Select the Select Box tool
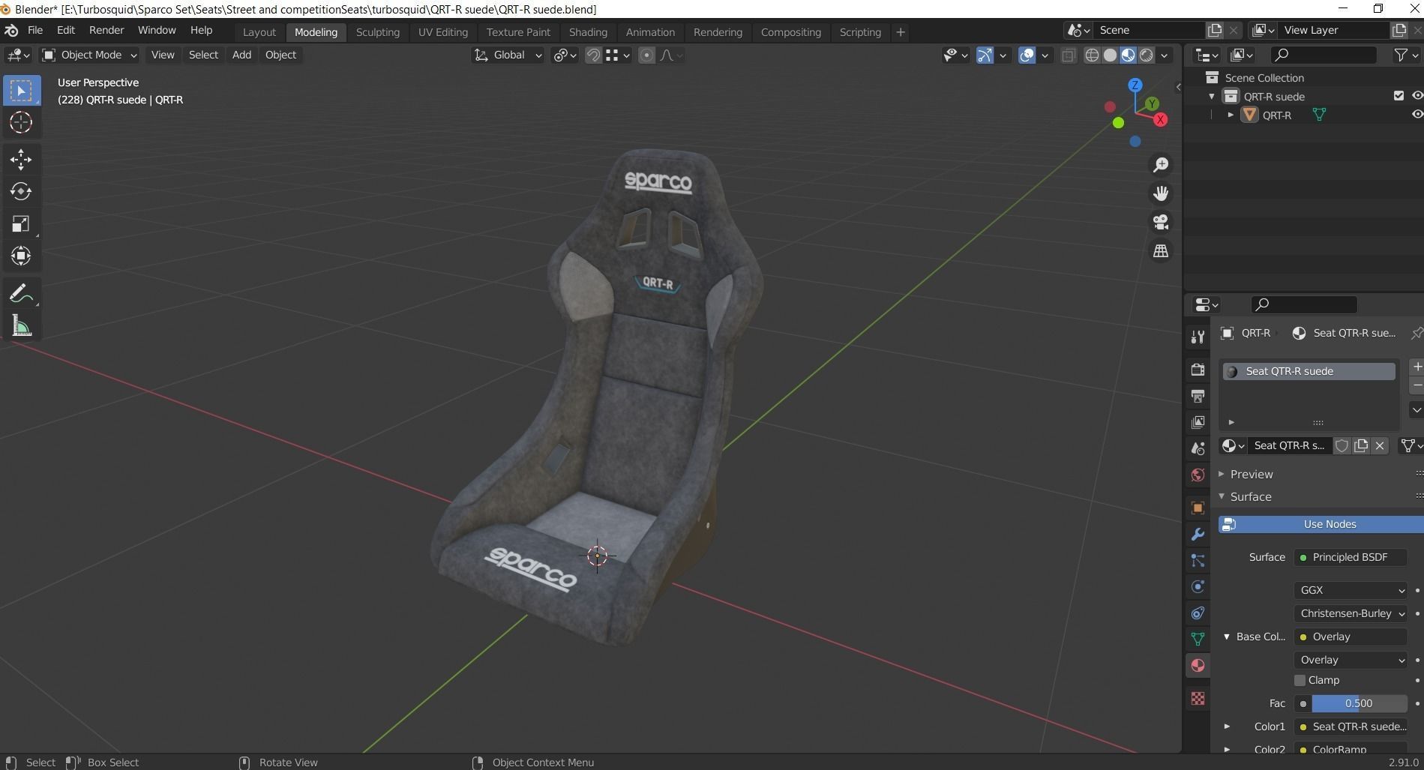 tap(21, 91)
